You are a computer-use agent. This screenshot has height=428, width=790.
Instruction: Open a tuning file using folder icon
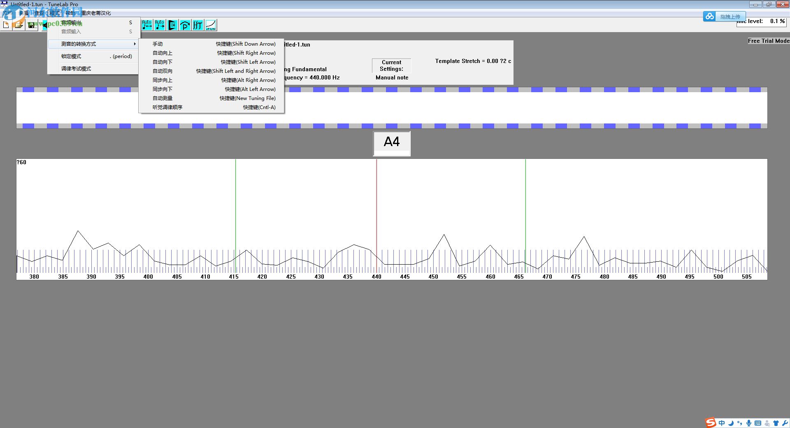pos(19,25)
